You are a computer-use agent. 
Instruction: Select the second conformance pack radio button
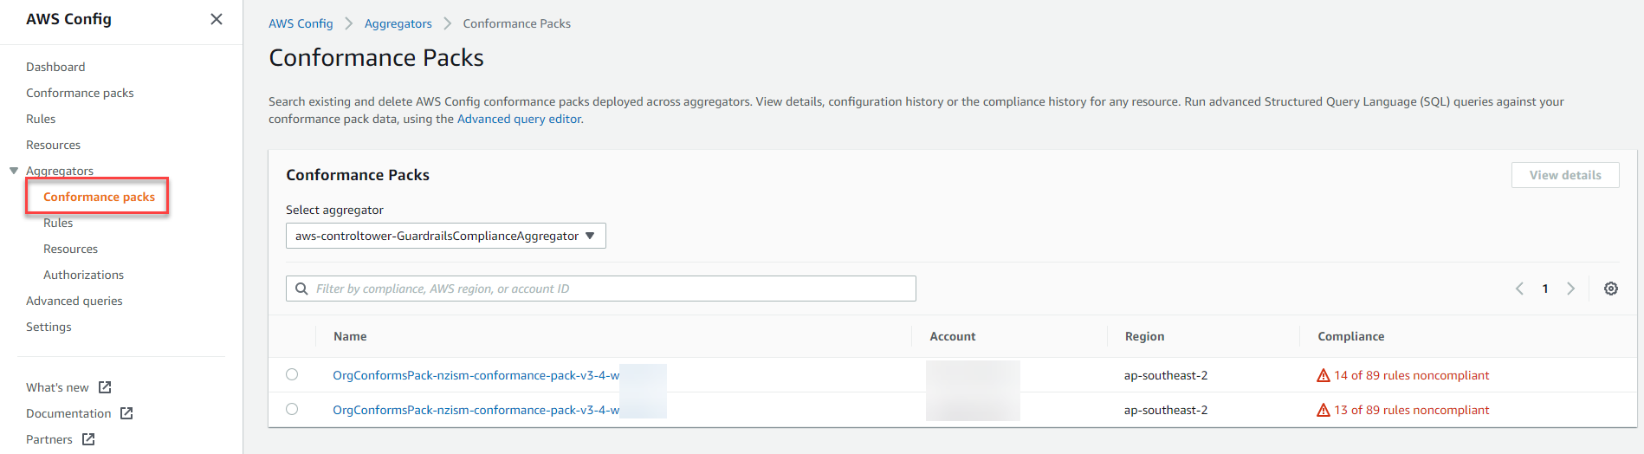(292, 409)
